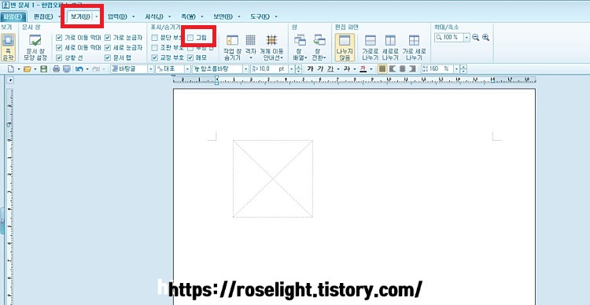Click the horizontal ruler above the page
Image resolution: width=590 pixels, height=305 pixels.
click(x=355, y=79)
